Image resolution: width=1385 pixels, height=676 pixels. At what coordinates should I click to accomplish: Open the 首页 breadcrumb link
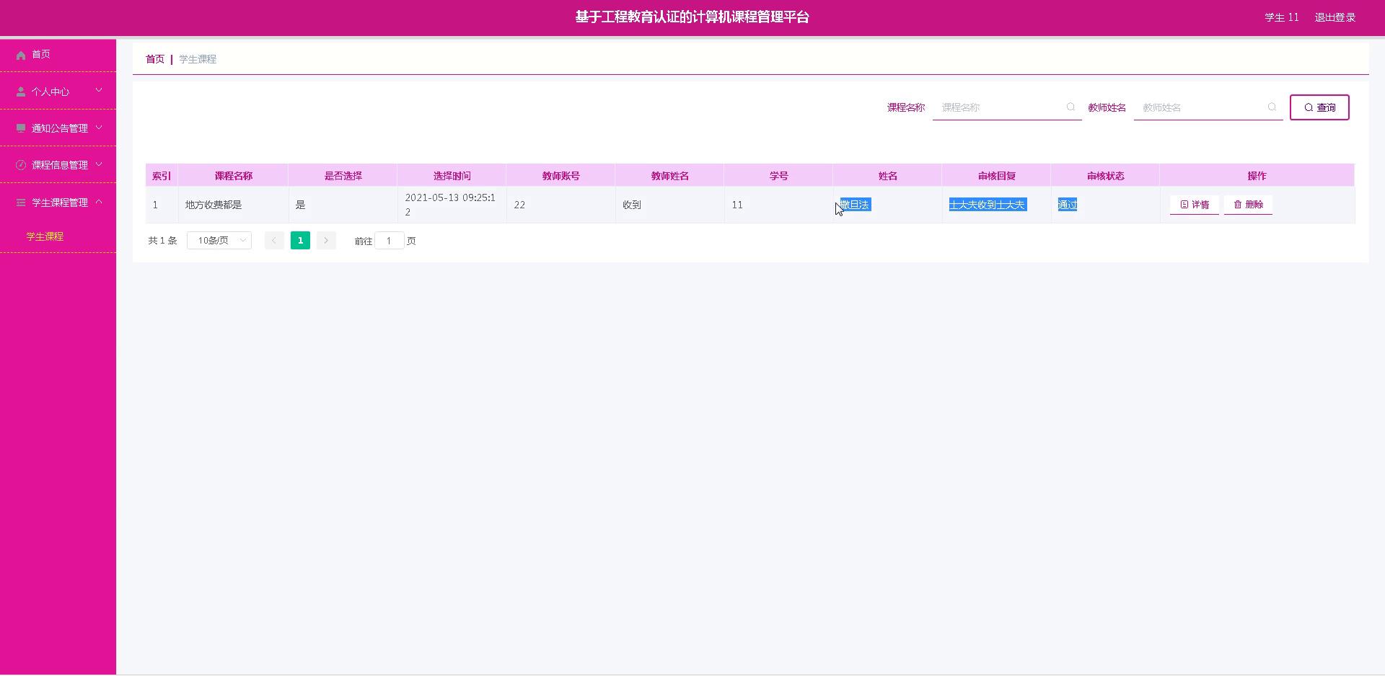pyautogui.click(x=154, y=58)
